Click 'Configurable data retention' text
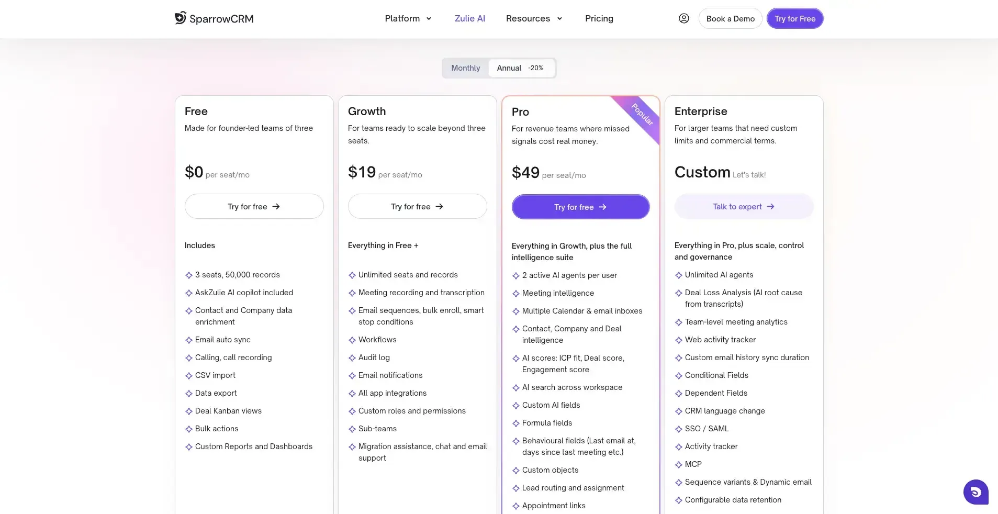This screenshot has width=998, height=514. [x=733, y=500]
